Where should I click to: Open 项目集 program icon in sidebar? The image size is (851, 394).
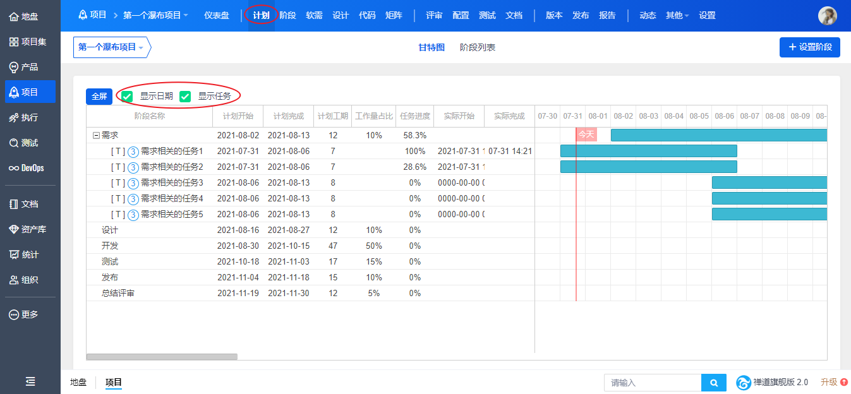[14, 42]
